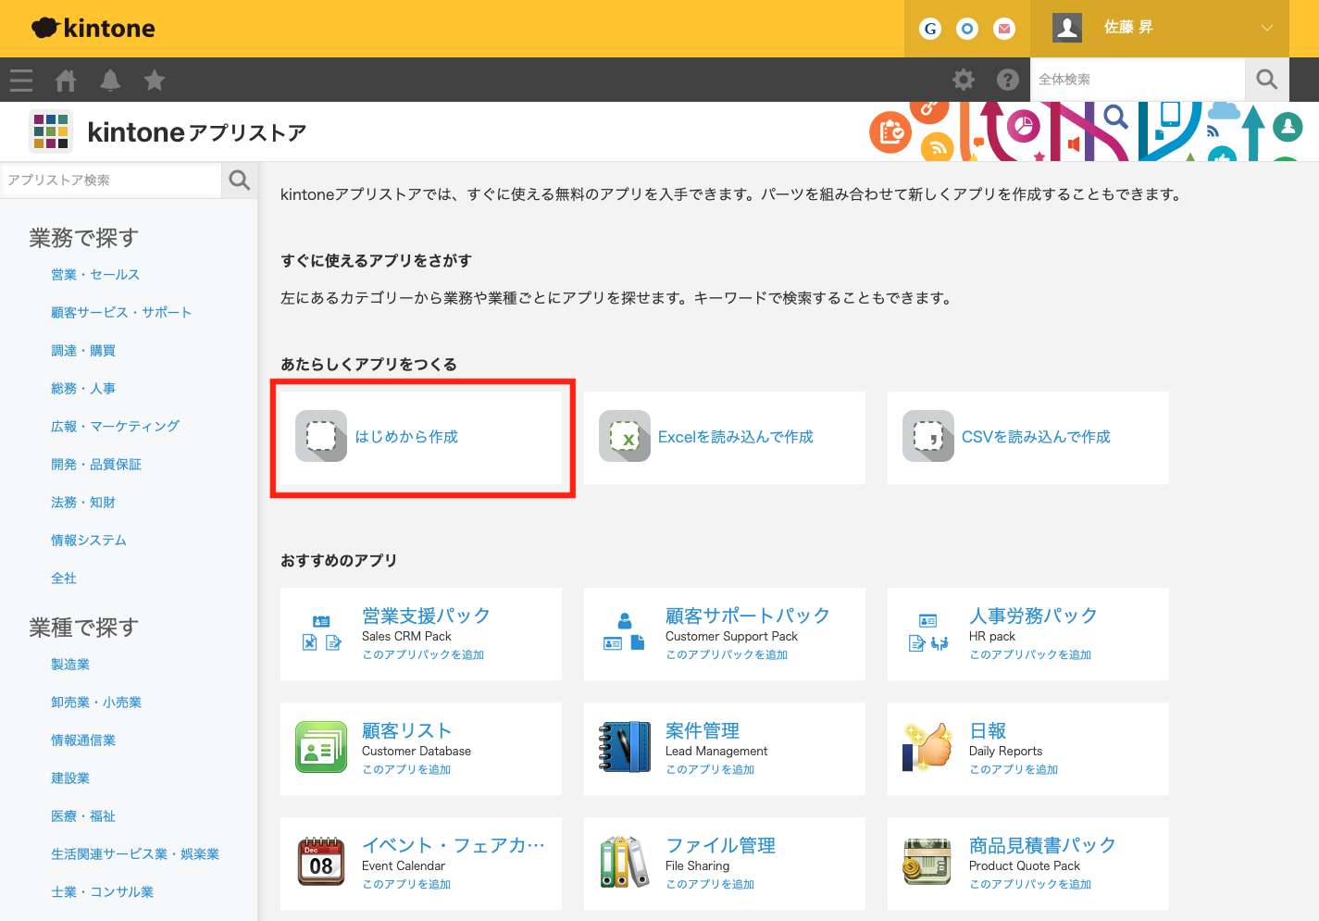Viewport: 1319px width, 921px height.
Task: Select the 営業・セールス category
Action: pyautogui.click(x=95, y=275)
